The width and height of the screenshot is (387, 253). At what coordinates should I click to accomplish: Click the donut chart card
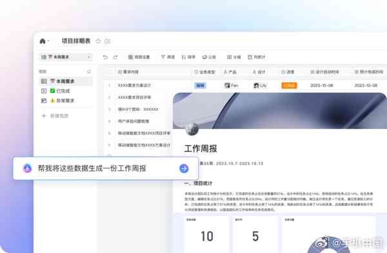(329, 234)
